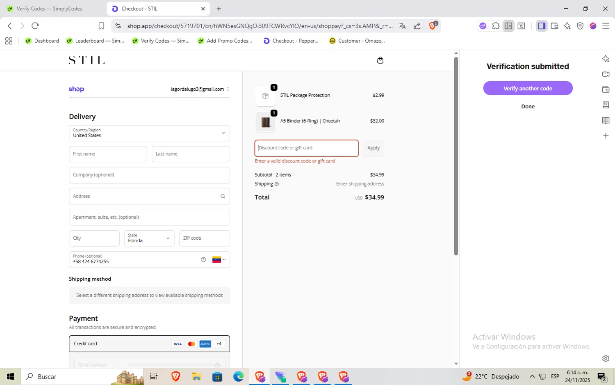The height and width of the screenshot is (385, 615).
Task: Switch to the Verify Codes — SimplyCodes tab
Action: [x=50, y=9]
